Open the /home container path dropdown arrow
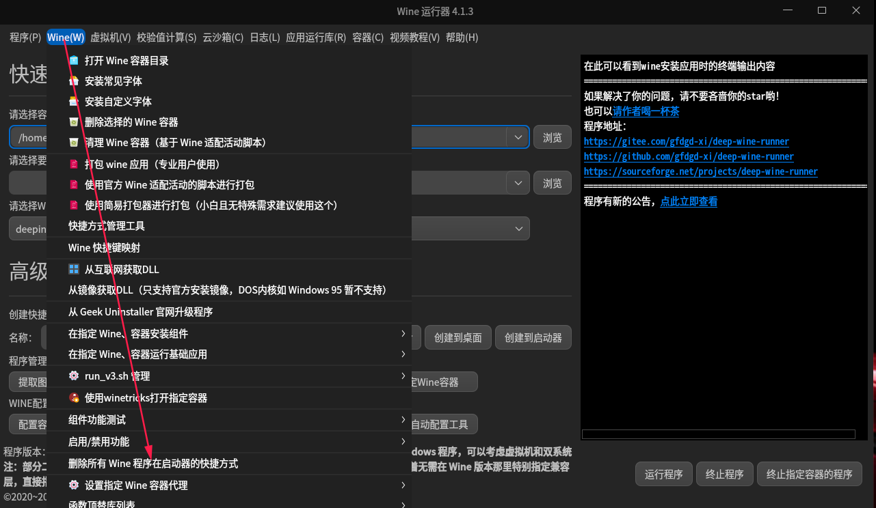Screen dimensions: 876x508 [518, 137]
